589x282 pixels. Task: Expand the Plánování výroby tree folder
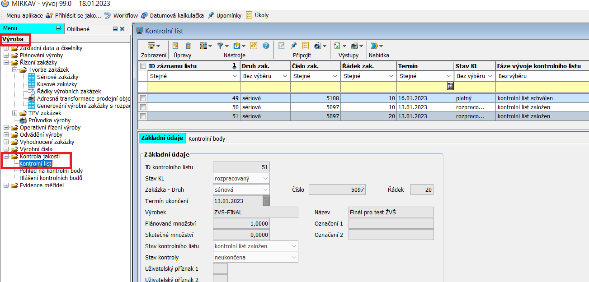coord(6,55)
